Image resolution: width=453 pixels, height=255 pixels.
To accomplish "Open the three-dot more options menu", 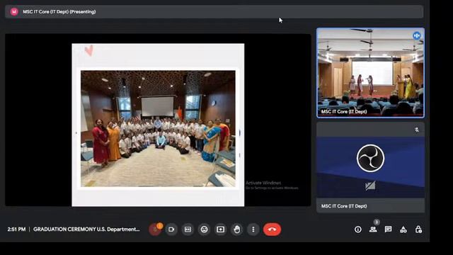I will coord(253,229).
